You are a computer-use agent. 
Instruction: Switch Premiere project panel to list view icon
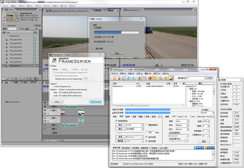[4, 79]
